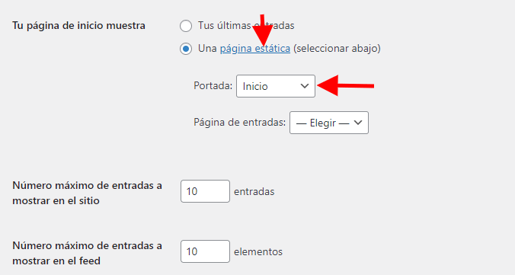The height and width of the screenshot is (275, 515).
Task: Open the Portada dropdown showing Inicio
Action: [276, 86]
